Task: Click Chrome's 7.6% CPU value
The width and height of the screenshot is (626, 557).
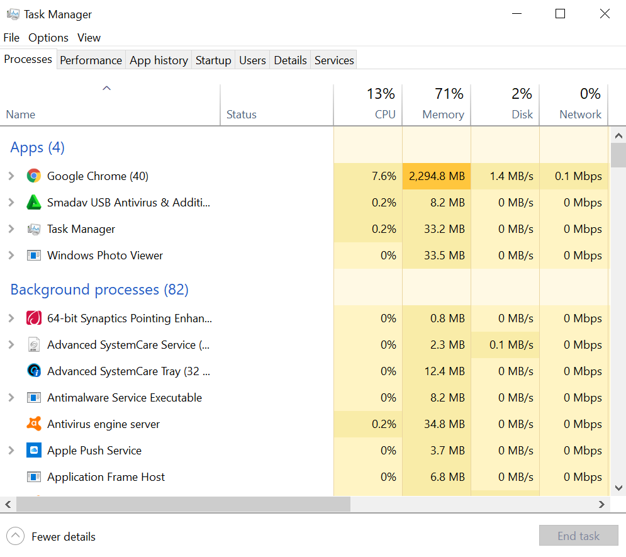Action: coord(384,176)
